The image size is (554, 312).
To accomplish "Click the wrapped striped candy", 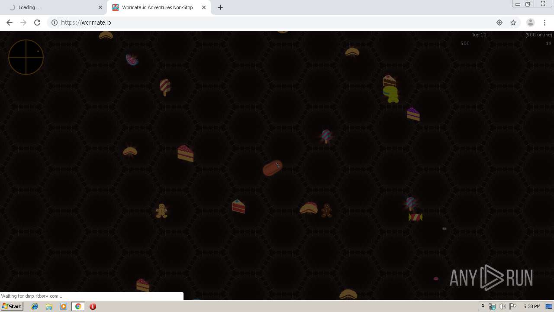I will (415, 217).
